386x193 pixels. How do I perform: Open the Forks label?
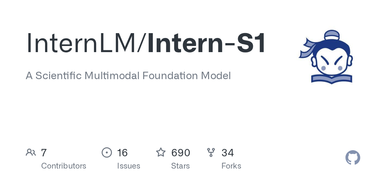coord(231,166)
